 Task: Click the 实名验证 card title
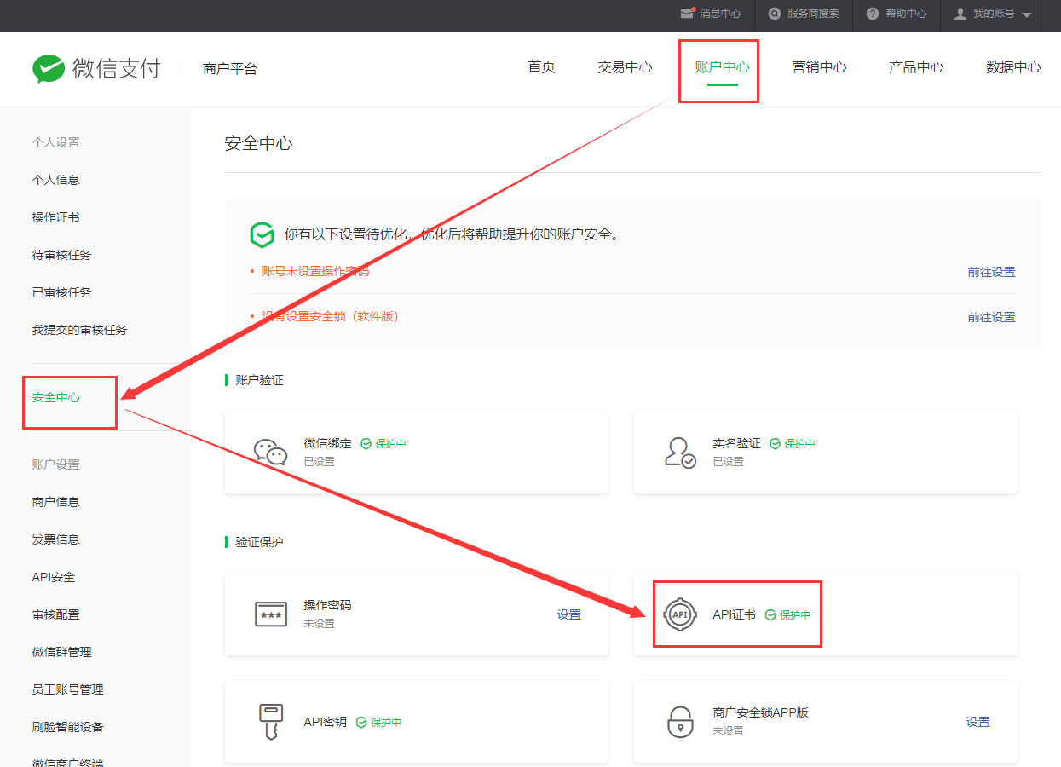click(737, 443)
